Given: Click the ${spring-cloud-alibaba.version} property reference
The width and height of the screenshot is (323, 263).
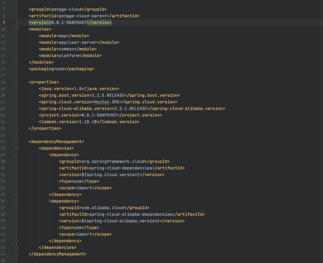Looking at the screenshot, I should [120, 221].
